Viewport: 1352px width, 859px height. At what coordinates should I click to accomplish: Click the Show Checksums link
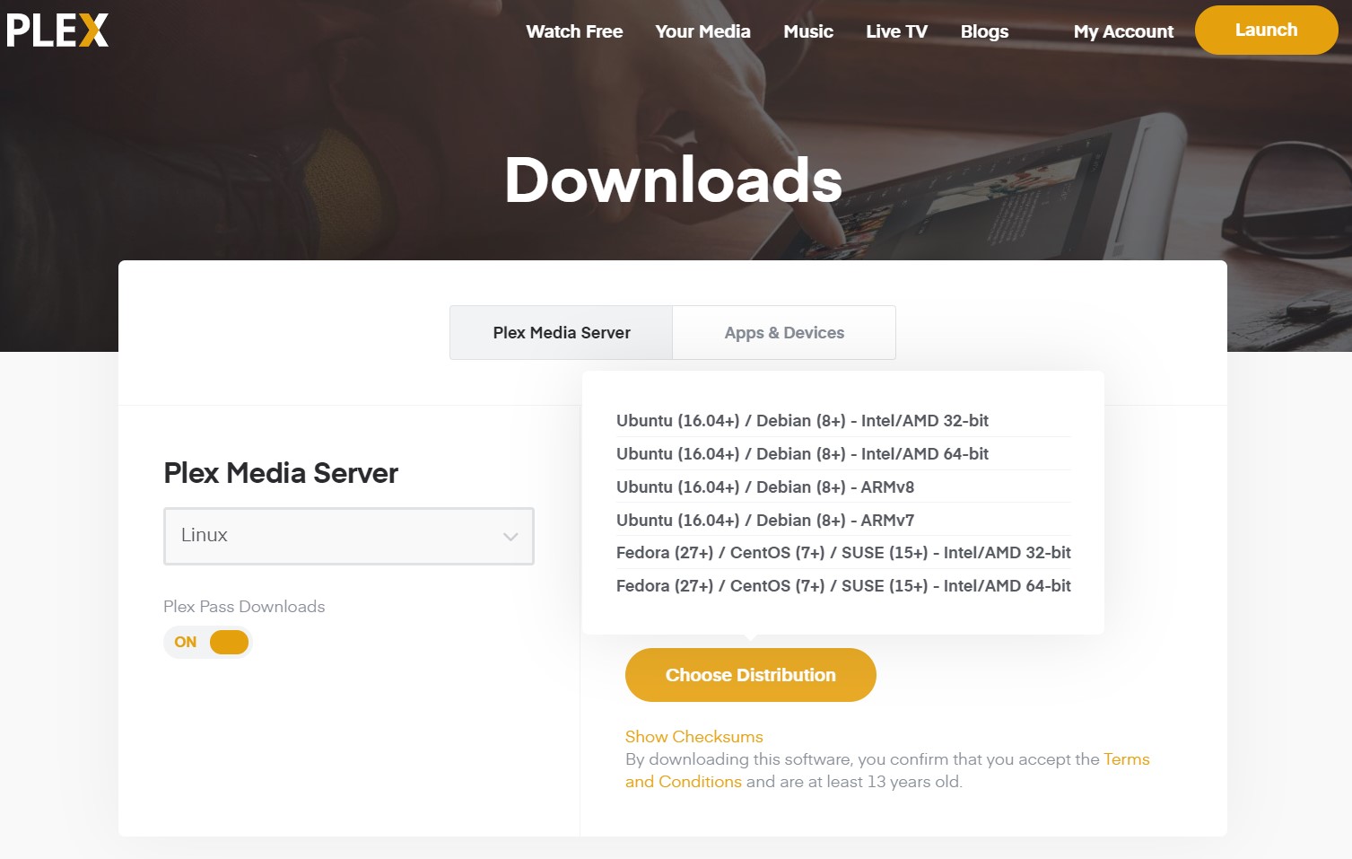pos(694,736)
